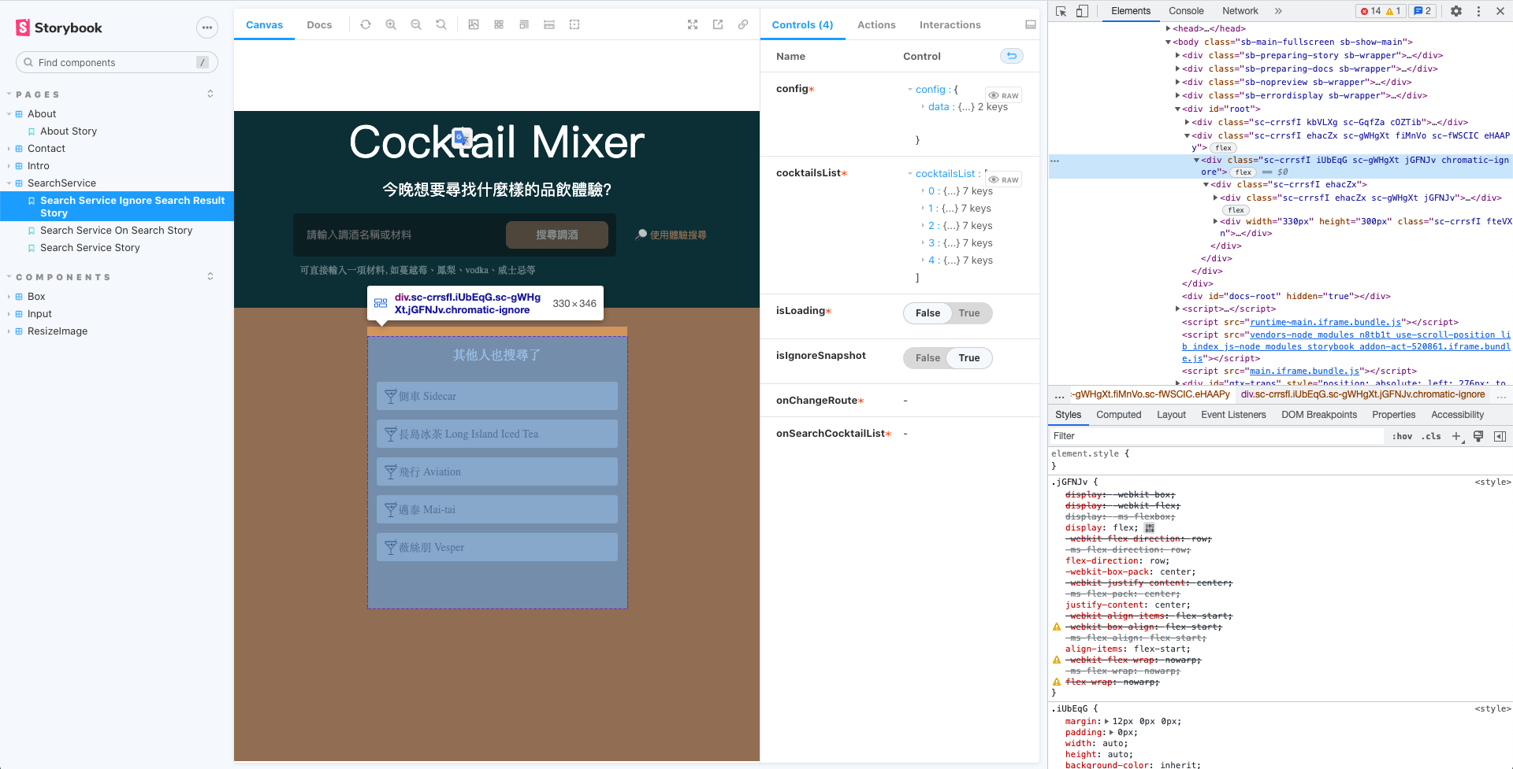This screenshot has height=769, width=1513.
Task: Click the translate overlay icon on title
Action: [x=463, y=139]
